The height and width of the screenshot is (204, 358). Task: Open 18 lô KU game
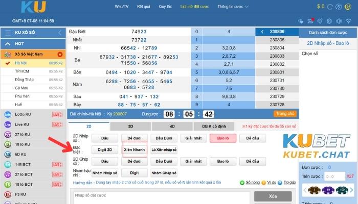pos(23,144)
